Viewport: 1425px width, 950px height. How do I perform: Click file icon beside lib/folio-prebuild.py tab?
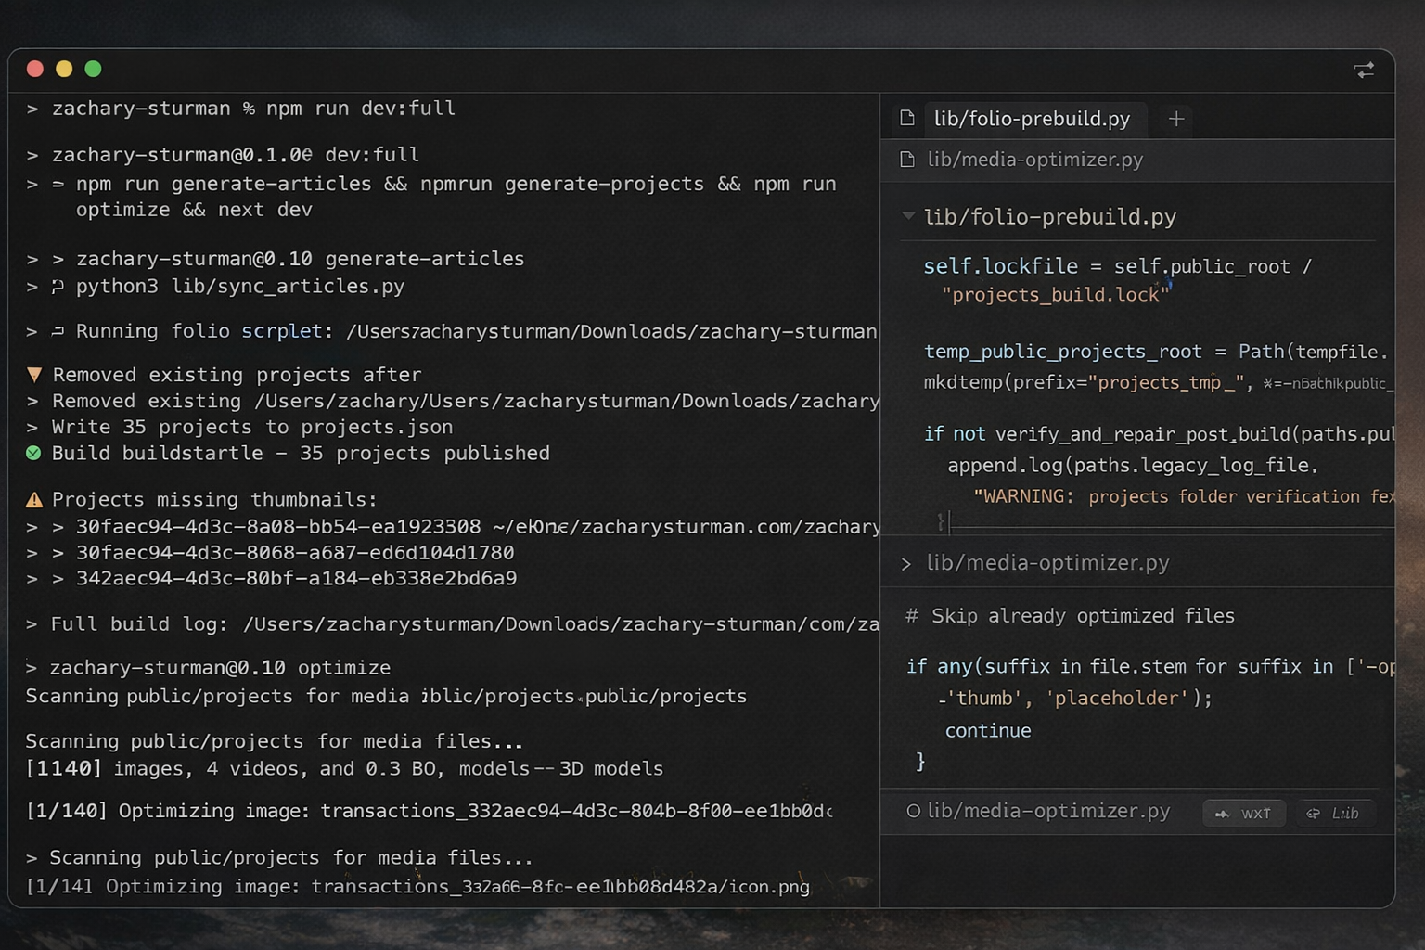(907, 118)
